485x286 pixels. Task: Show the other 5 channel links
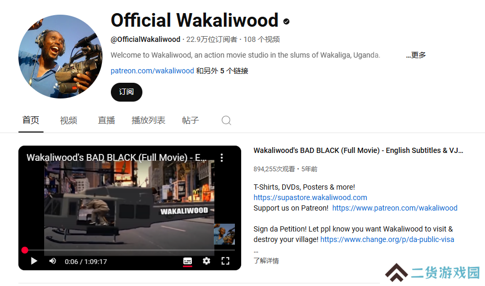(x=222, y=71)
